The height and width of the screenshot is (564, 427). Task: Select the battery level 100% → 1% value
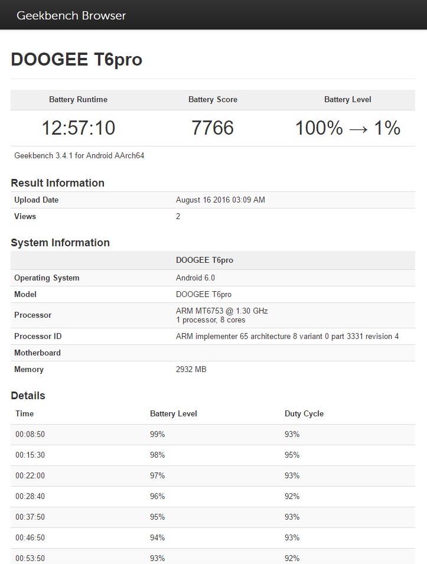coord(347,128)
